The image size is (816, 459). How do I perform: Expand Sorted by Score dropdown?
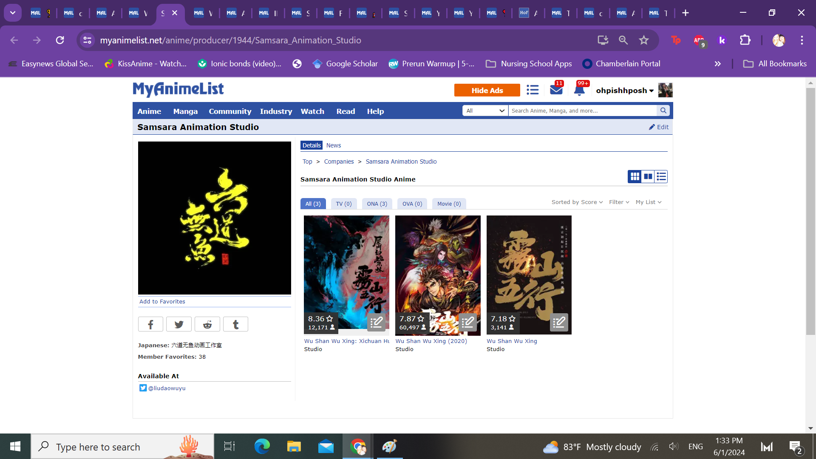577,202
